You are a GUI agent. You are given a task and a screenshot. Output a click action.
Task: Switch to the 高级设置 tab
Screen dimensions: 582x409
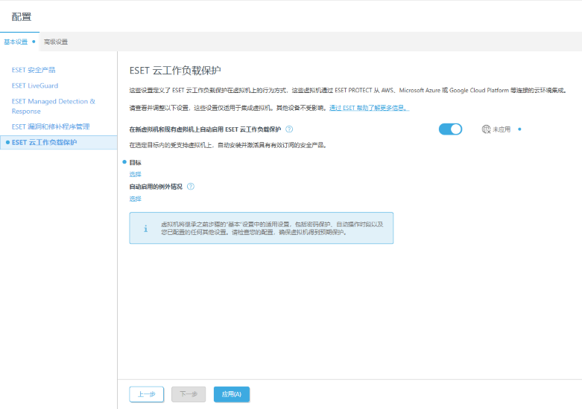tap(56, 42)
